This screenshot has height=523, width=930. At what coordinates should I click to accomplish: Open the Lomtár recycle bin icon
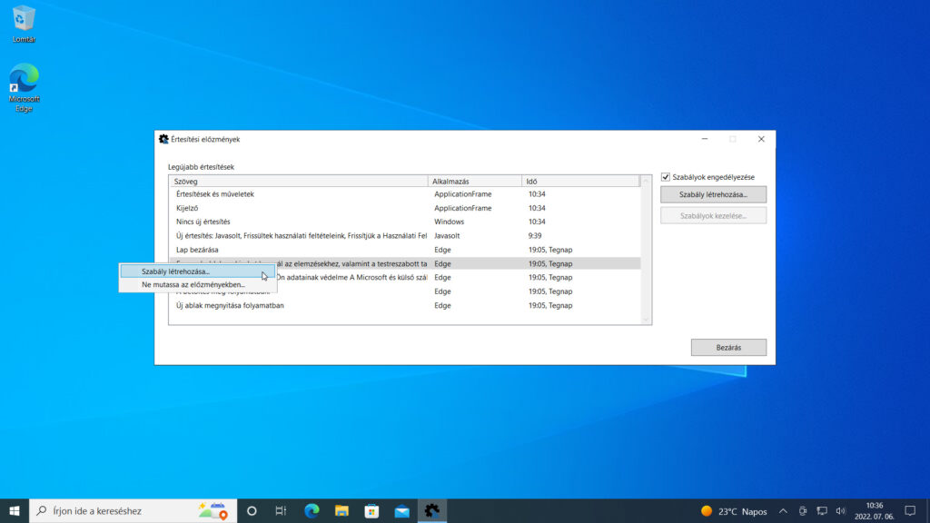(23, 24)
